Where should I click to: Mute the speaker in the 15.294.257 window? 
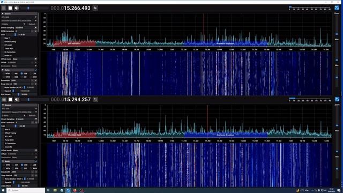(x=17, y=100)
